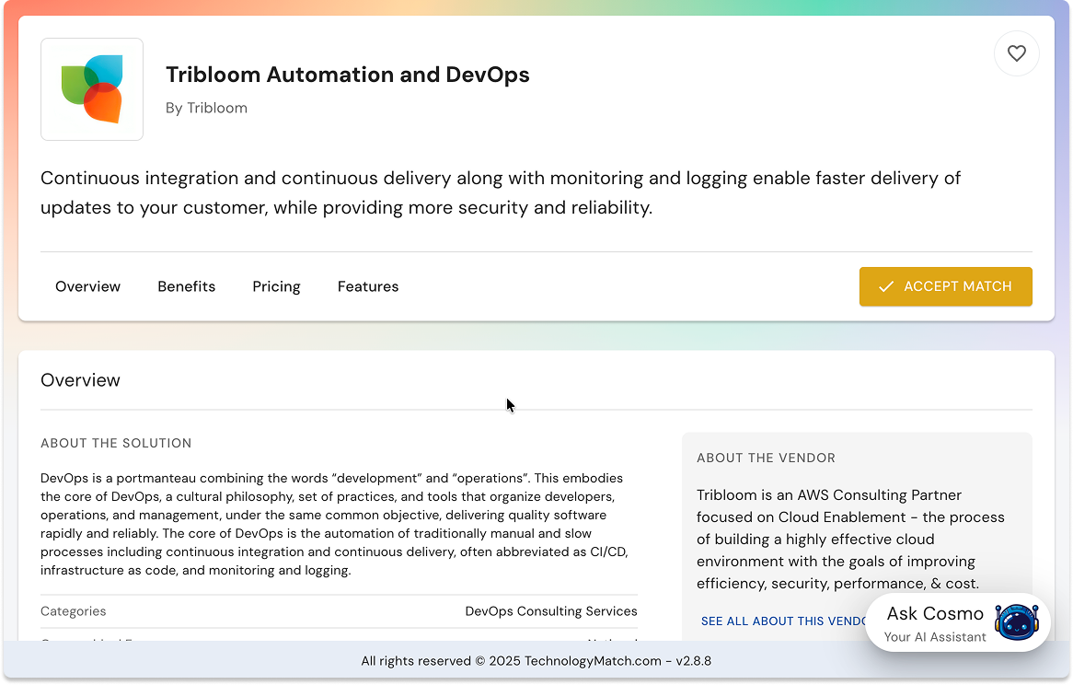Click the 'About the Solution' heading
Image resolution: width=1073 pixels, height=685 pixels.
click(x=116, y=444)
